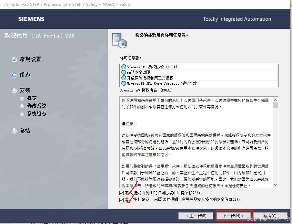Click the 修改系统 sub-step label
The width and height of the screenshot is (292, 224).
pyautogui.click(x=37, y=106)
